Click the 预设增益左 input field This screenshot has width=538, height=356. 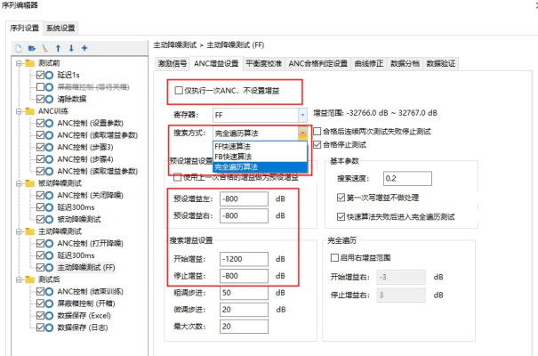[x=244, y=198]
